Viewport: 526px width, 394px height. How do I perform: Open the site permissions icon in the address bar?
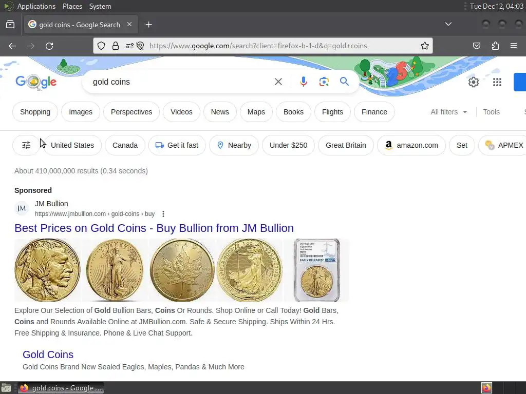130,46
